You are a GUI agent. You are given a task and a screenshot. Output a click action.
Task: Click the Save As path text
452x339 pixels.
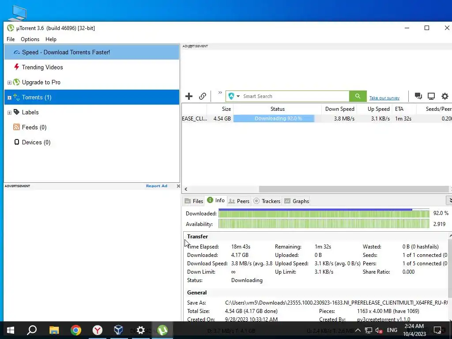(336, 303)
